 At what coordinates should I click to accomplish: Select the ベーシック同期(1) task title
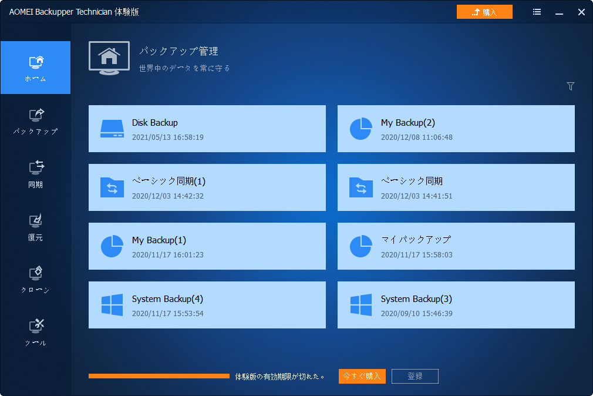169,182
